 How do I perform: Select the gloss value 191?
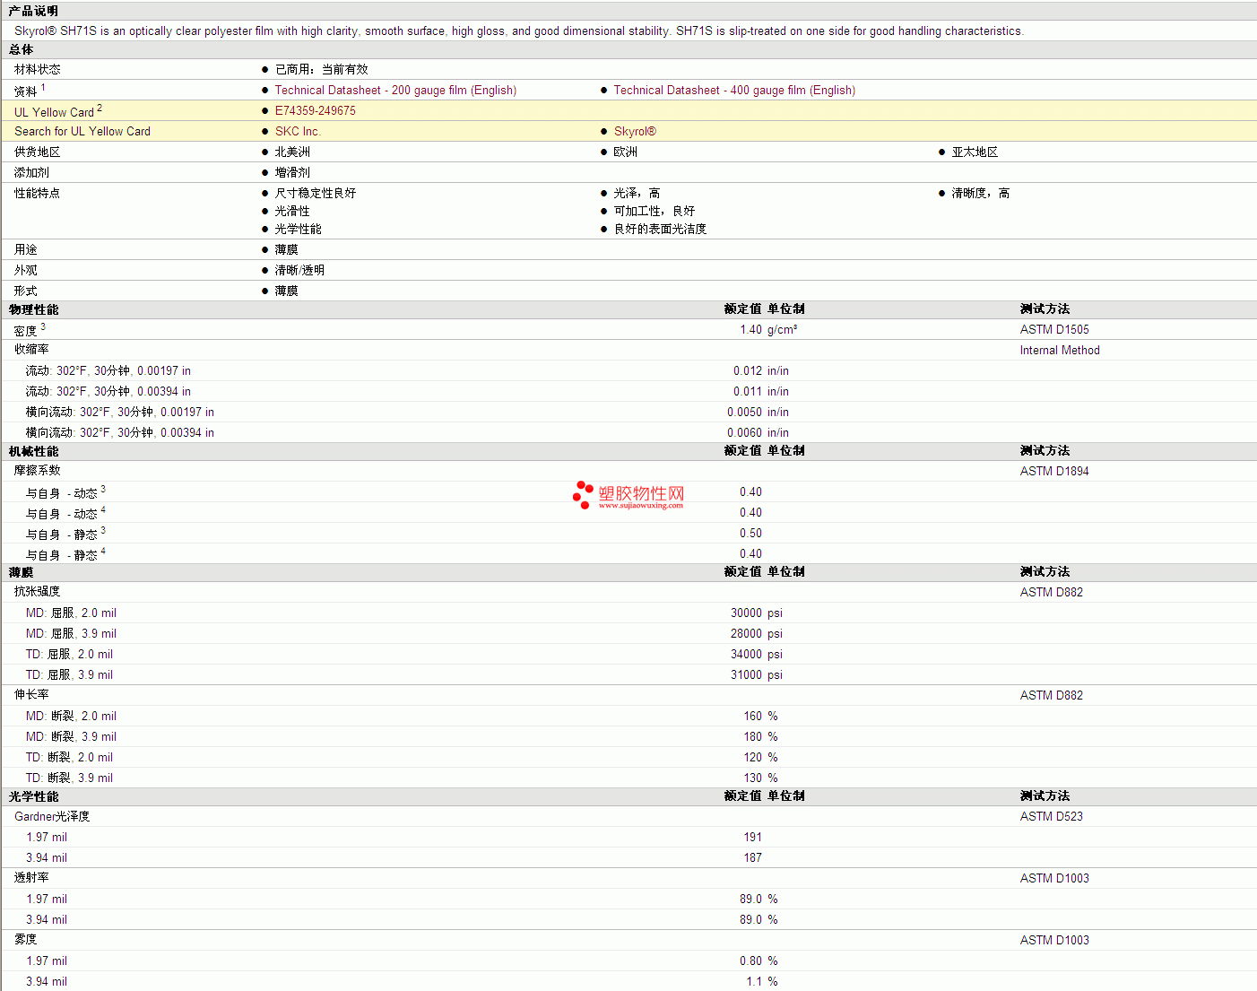752,837
